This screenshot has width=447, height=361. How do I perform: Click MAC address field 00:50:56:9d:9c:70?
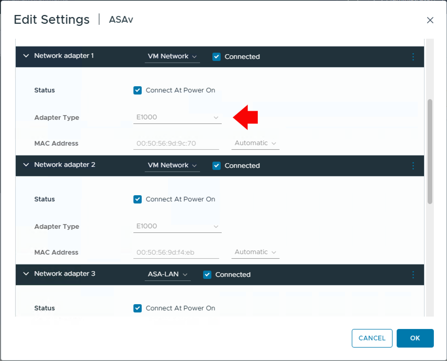(x=176, y=144)
